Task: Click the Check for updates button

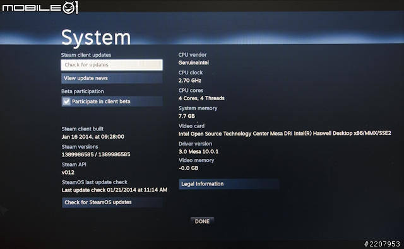Action: click(112, 65)
